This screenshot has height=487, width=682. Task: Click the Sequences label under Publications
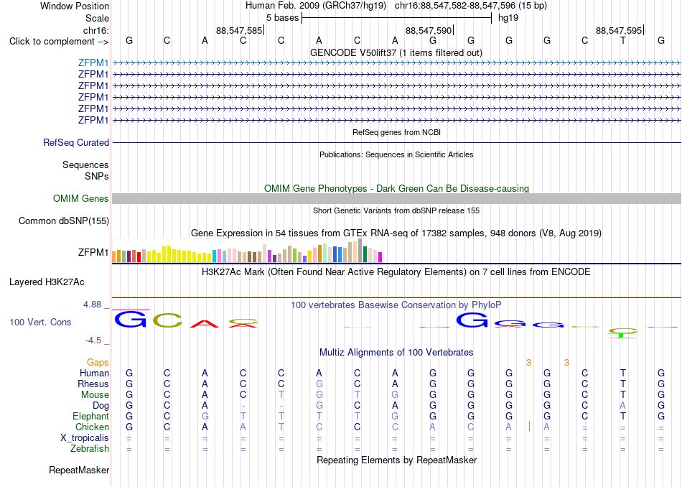point(85,165)
